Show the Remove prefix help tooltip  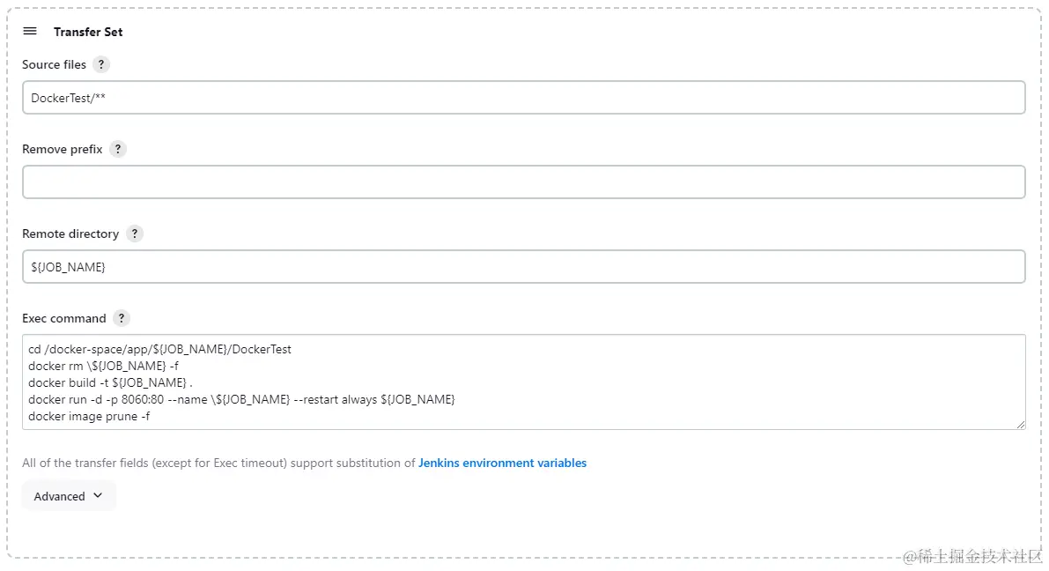pos(118,149)
